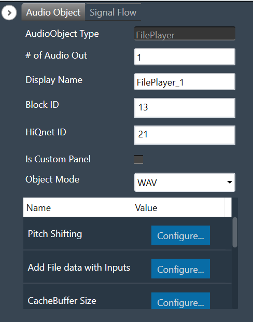Image resolution: width=253 pixels, height=322 pixels.
Task: Click the Object Mode dropdown arrow
Action: (x=230, y=182)
